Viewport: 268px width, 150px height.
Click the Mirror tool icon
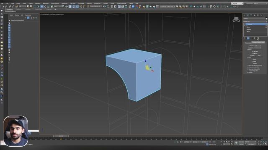[x=105, y=7]
